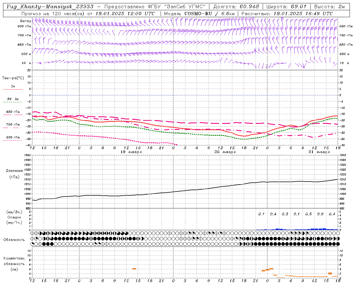Click the 0.5 precipitation amount

309,214
